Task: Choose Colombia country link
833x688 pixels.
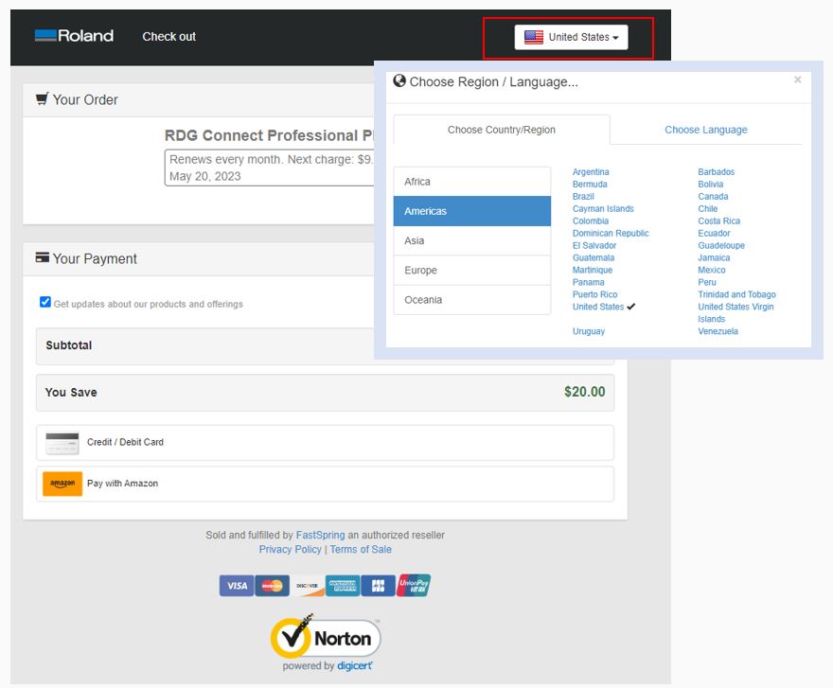Action: coord(591,221)
